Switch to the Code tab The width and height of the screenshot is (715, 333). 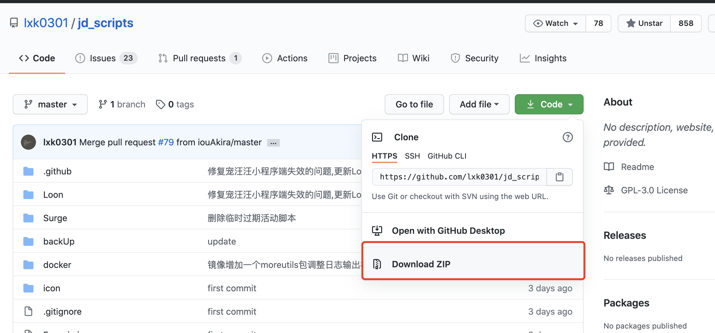37,58
